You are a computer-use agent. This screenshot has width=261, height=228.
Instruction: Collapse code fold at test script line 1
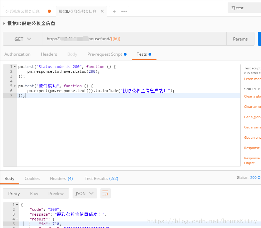15,67
